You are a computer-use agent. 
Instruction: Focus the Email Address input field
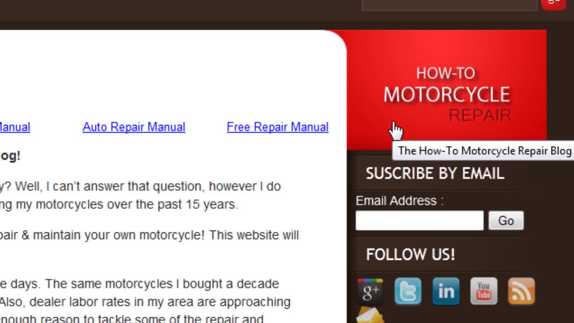pos(419,221)
